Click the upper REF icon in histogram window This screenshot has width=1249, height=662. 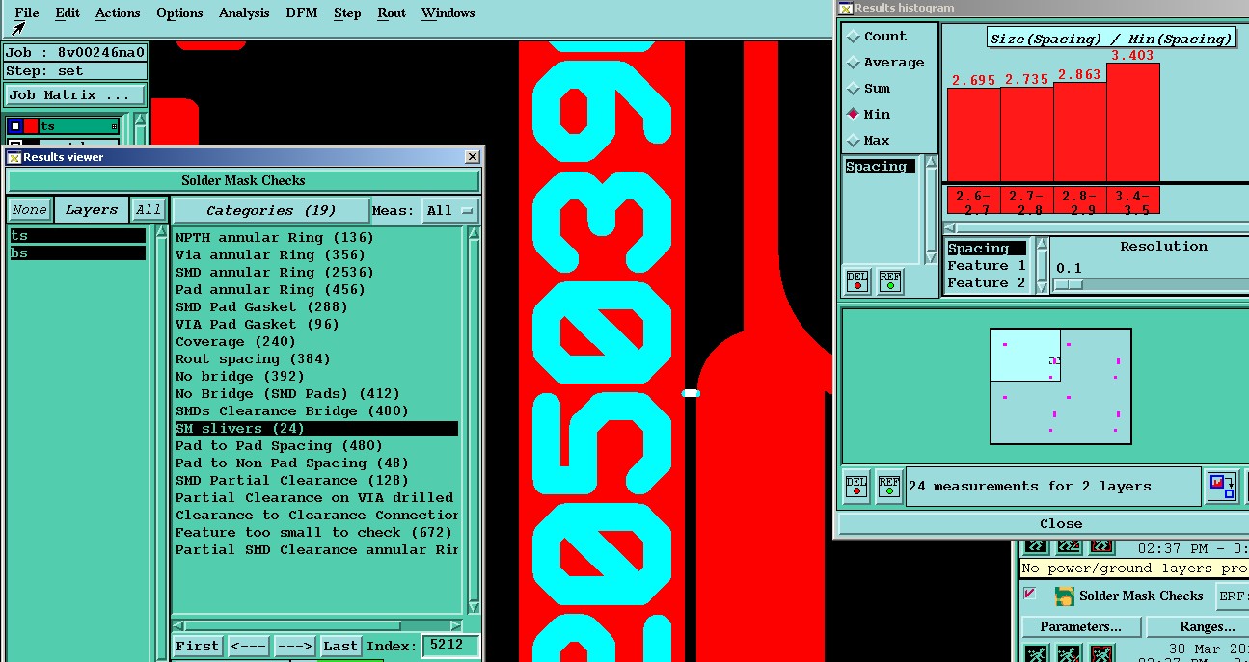pyautogui.click(x=889, y=280)
